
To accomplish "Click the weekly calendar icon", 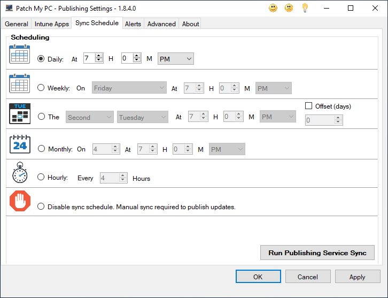I will (x=20, y=83).
